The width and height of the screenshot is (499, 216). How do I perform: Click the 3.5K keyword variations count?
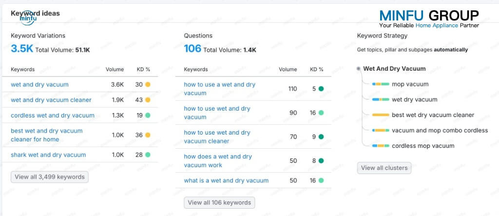coord(22,49)
